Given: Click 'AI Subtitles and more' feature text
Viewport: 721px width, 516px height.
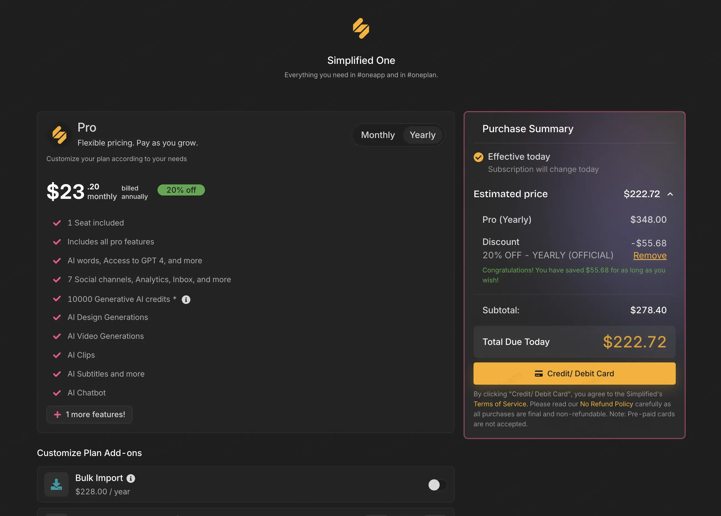Looking at the screenshot, I should (x=106, y=374).
